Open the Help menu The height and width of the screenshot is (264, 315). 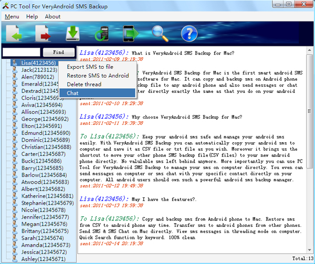32,16
